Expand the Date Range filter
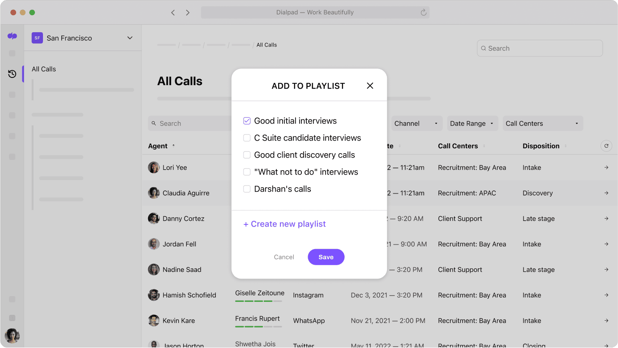The height and width of the screenshot is (348, 618). (x=472, y=123)
